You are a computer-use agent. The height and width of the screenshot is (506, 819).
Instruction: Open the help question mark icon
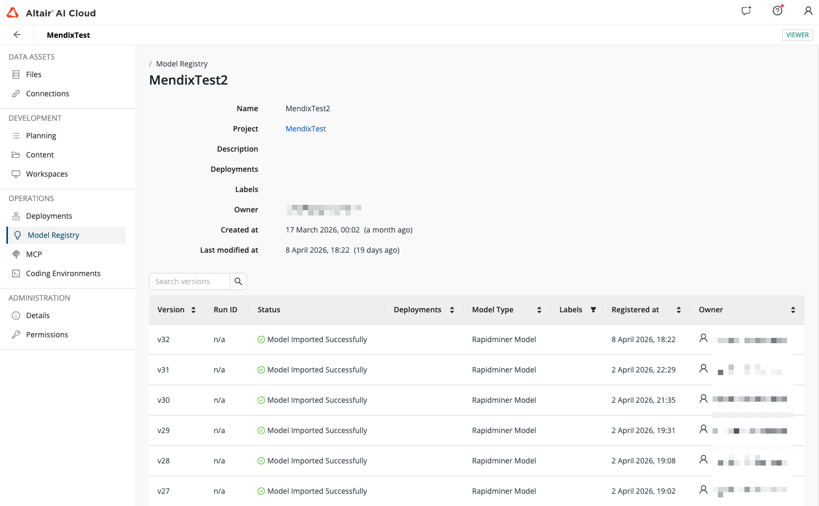pos(777,11)
